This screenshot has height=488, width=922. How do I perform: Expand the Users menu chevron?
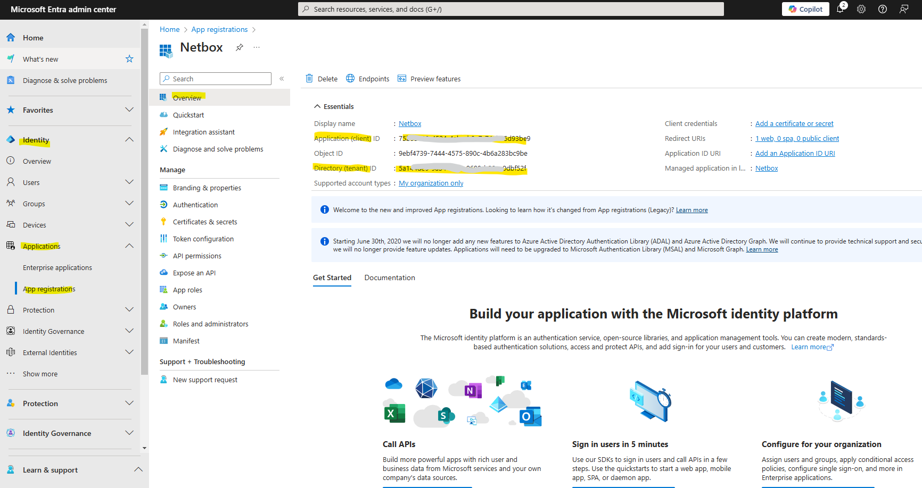tap(129, 182)
